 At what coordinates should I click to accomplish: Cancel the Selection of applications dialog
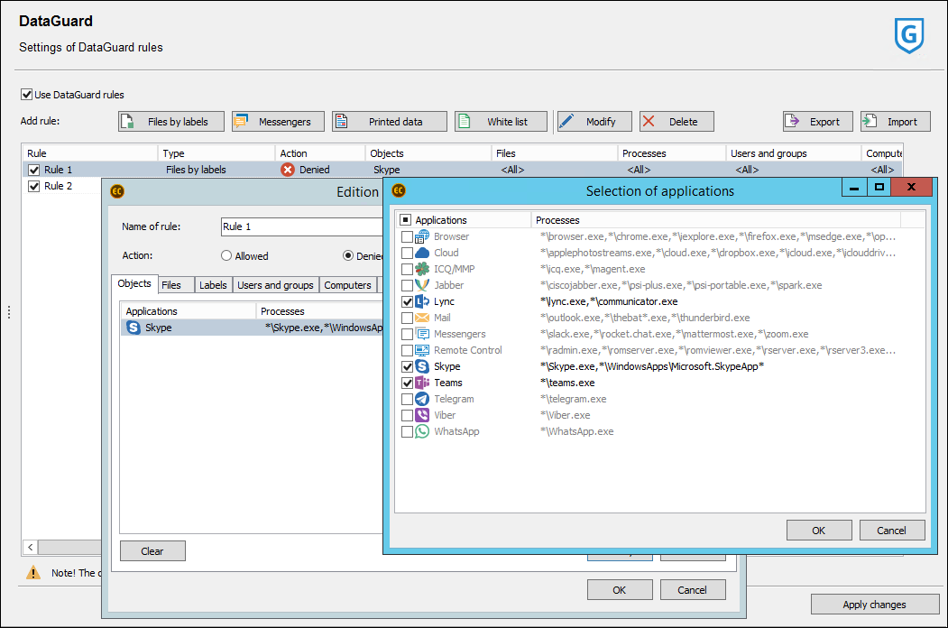[892, 531]
